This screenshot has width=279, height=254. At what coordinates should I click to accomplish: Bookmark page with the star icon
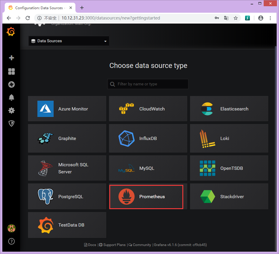[x=236, y=18]
